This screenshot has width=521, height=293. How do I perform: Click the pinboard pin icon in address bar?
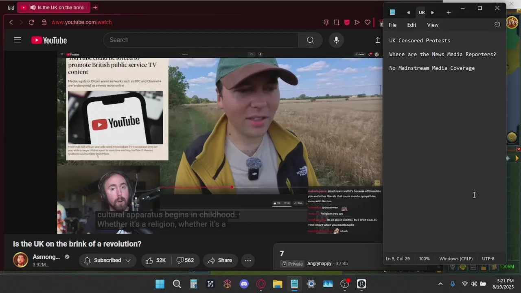pos(326,22)
